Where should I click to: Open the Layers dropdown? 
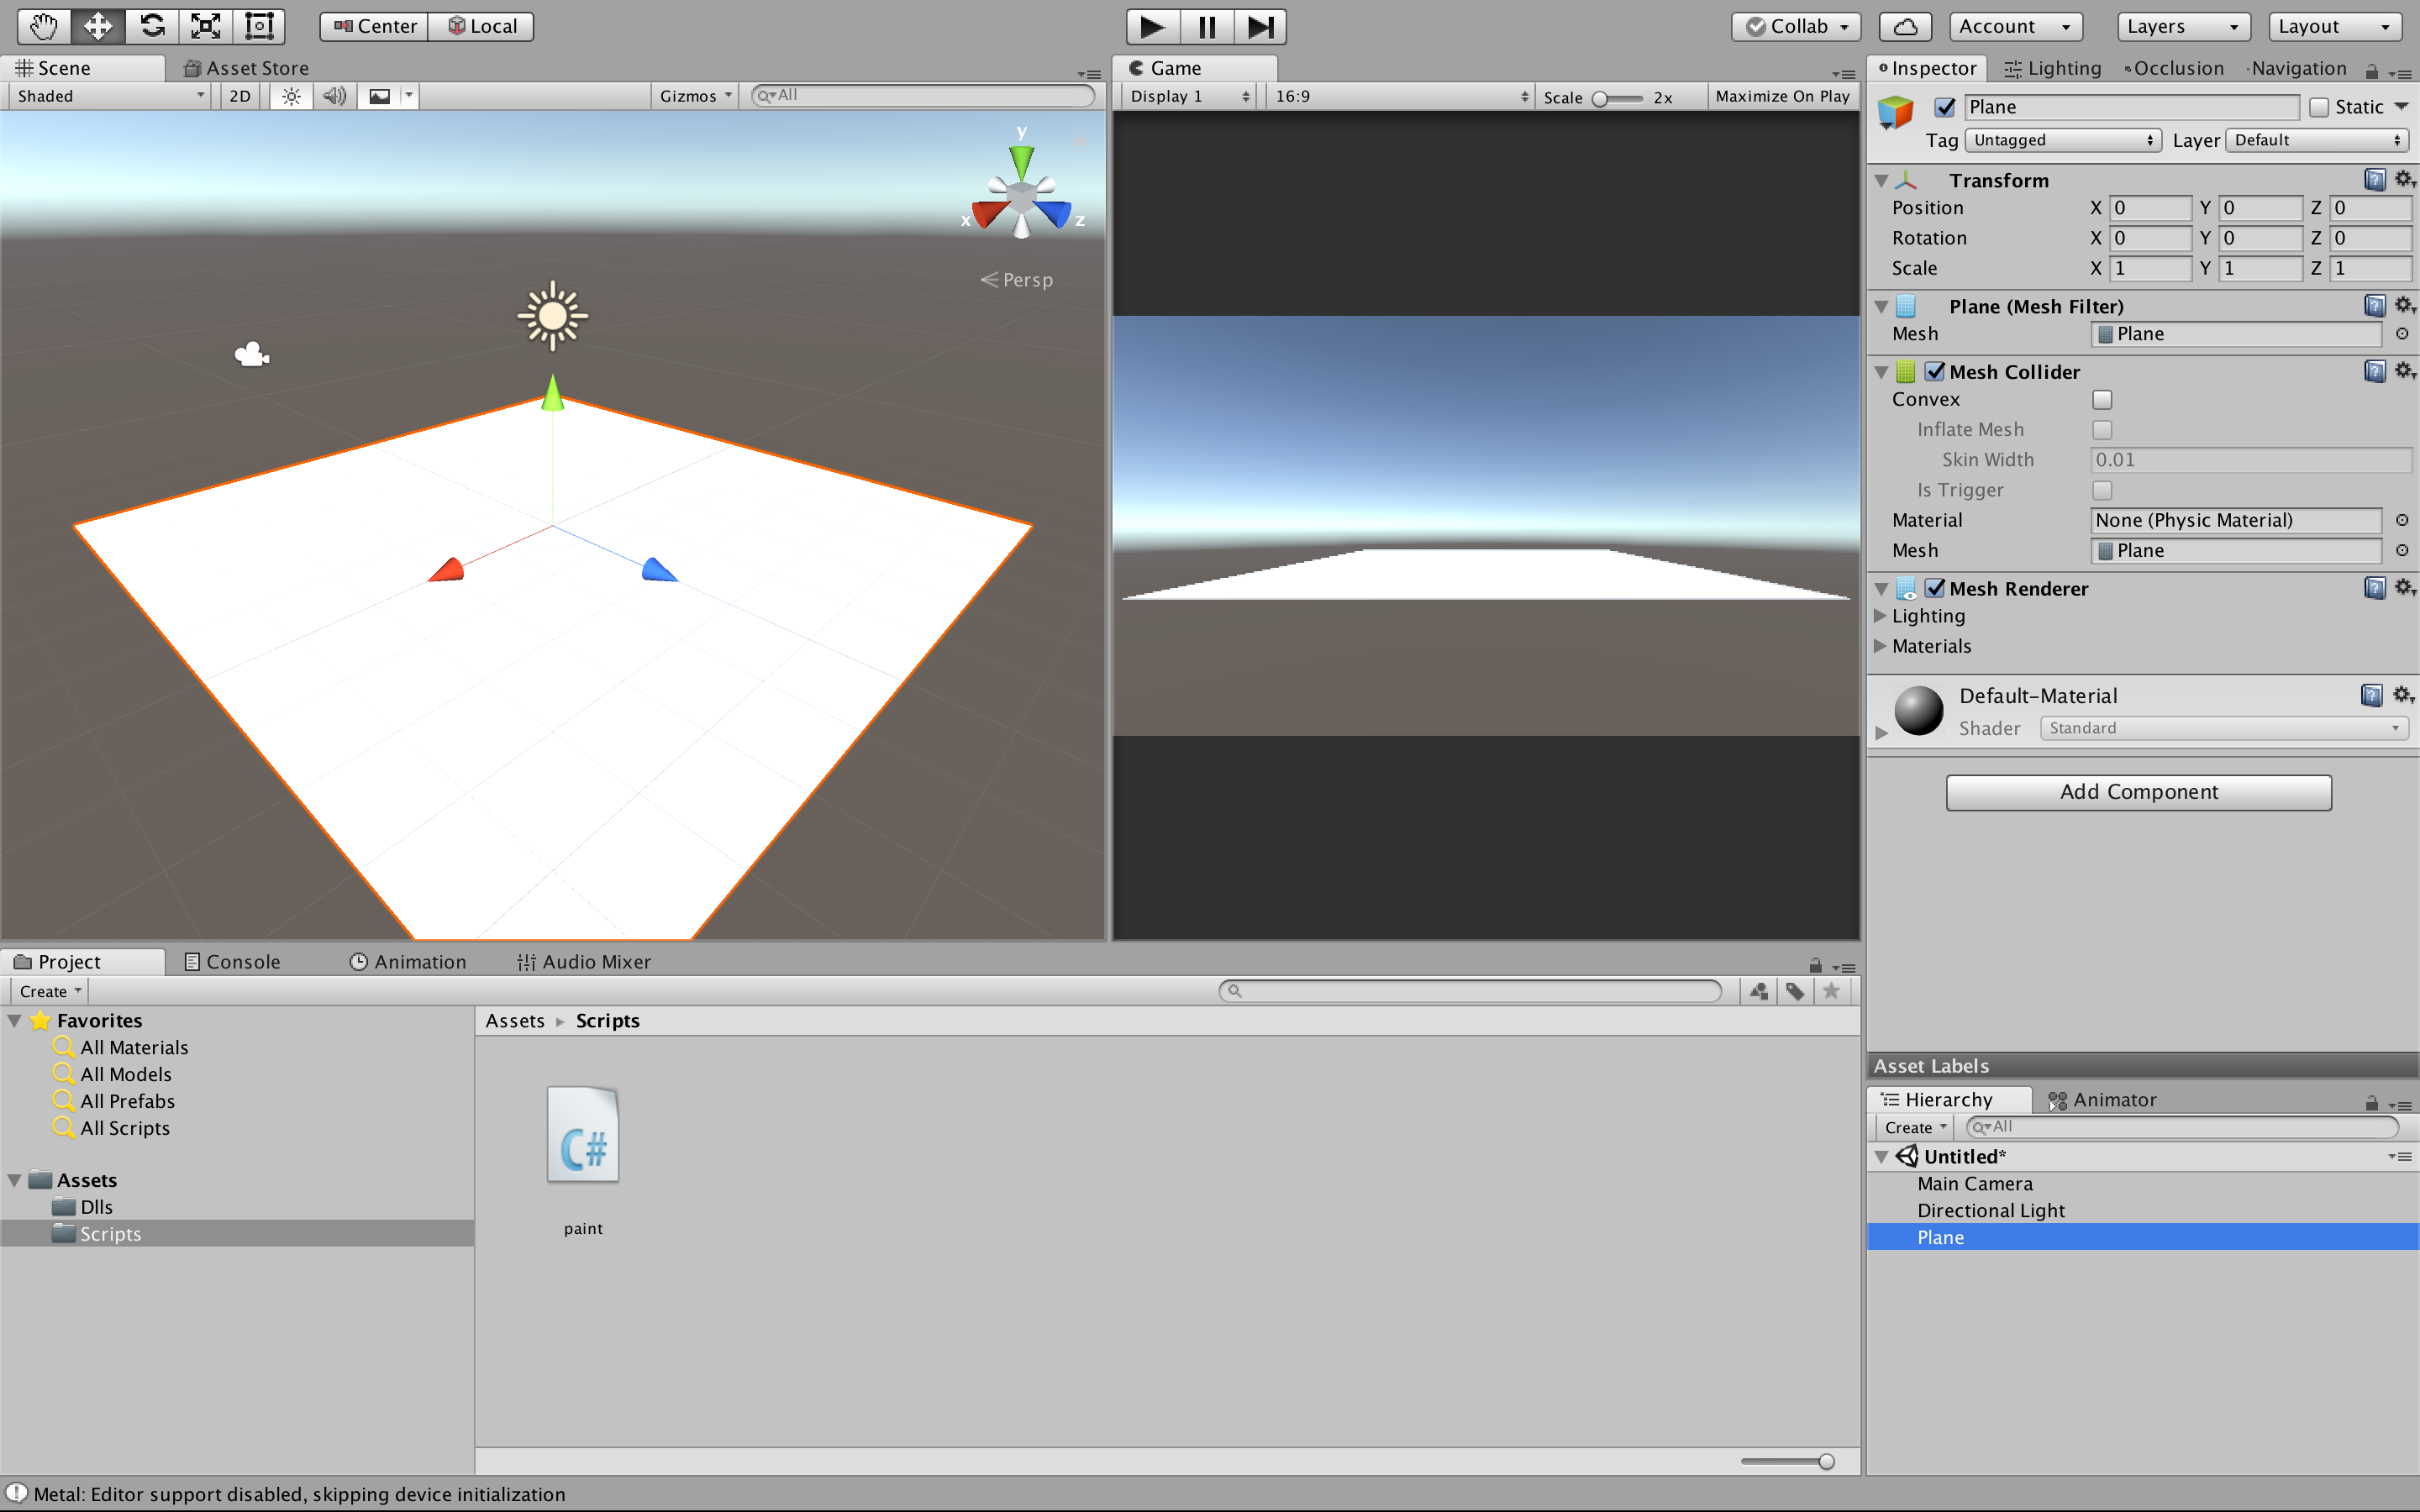(2182, 27)
